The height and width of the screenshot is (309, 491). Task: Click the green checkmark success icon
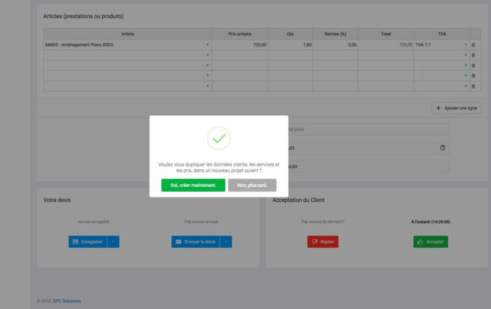click(x=219, y=138)
